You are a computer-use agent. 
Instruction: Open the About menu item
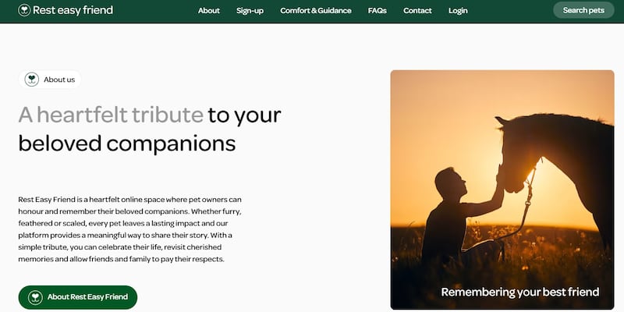click(208, 11)
